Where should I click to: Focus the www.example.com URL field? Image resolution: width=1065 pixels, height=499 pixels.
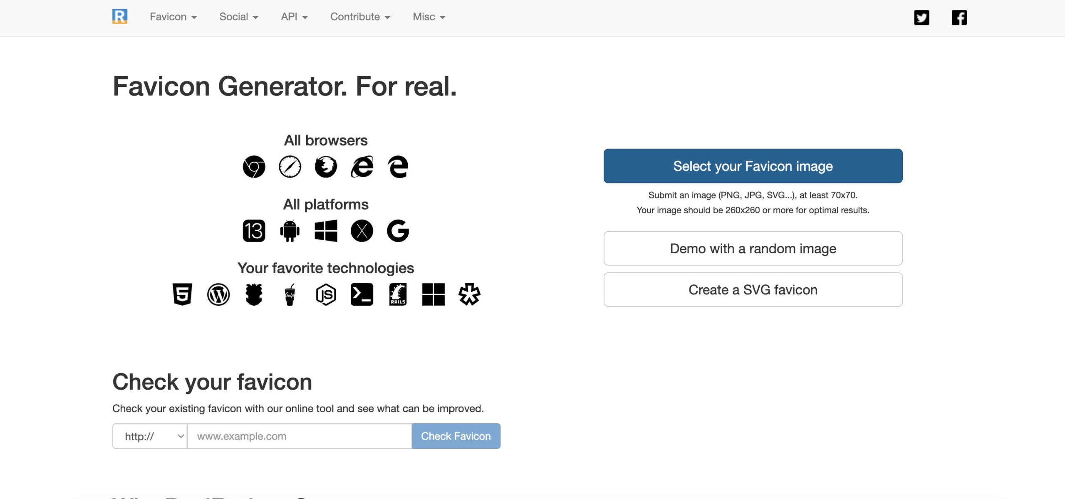[300, 436]
